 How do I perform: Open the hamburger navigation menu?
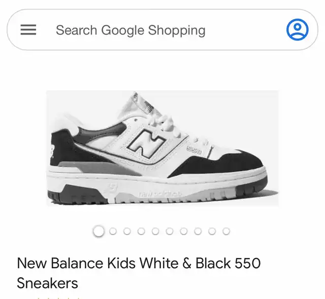28,30
